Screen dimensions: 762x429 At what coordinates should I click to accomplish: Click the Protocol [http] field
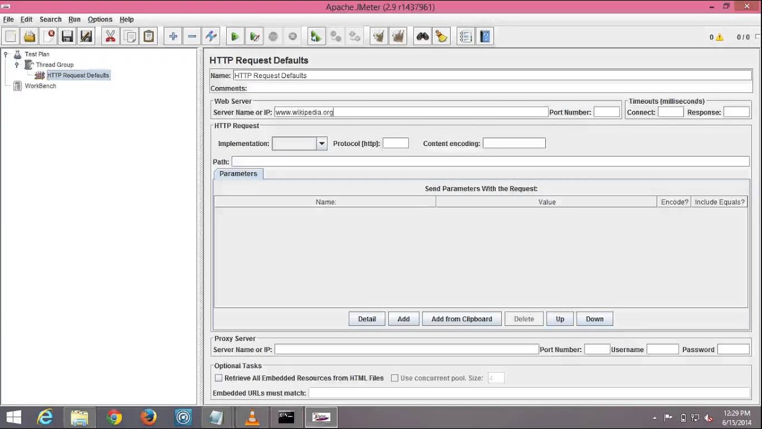coord(396,143)
